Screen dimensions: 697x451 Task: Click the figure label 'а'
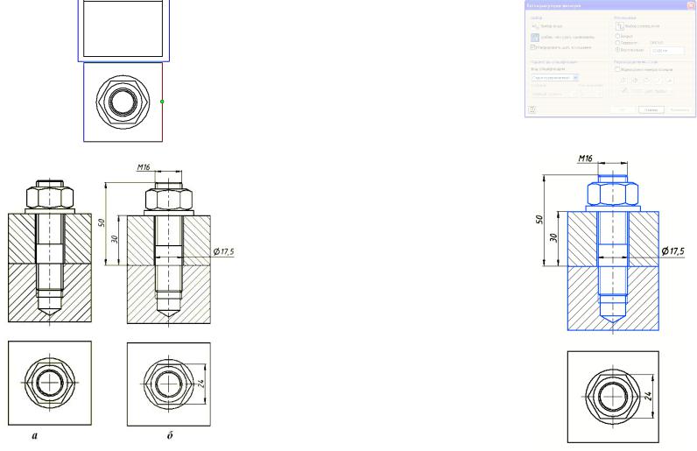tap(35, 435)
